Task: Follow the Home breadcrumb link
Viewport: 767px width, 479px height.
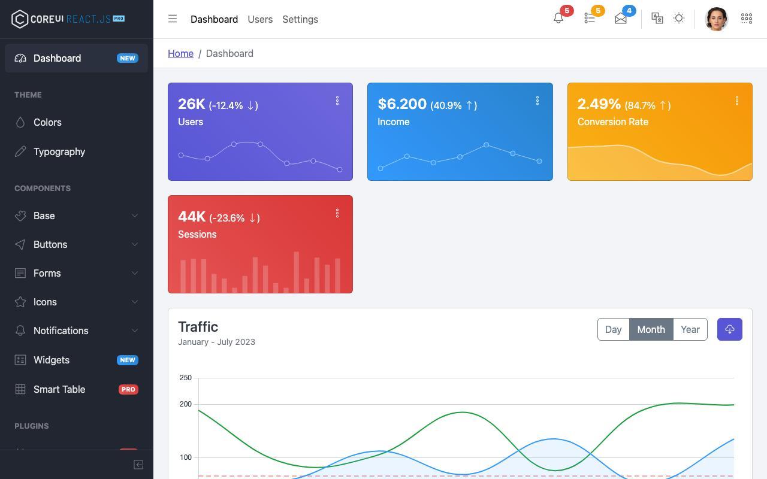Action: pyautogui.click(x=180, y=53)
